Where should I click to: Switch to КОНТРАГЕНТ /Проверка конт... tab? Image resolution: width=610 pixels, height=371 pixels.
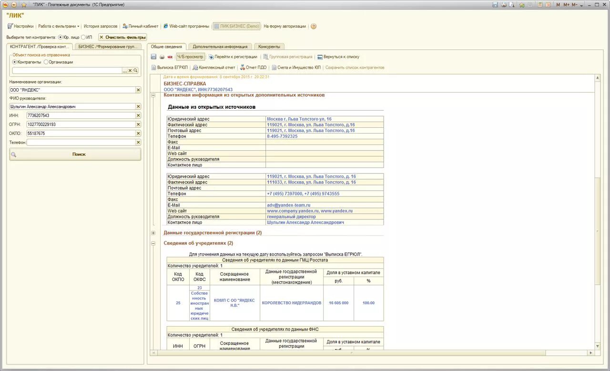[40, 47]
